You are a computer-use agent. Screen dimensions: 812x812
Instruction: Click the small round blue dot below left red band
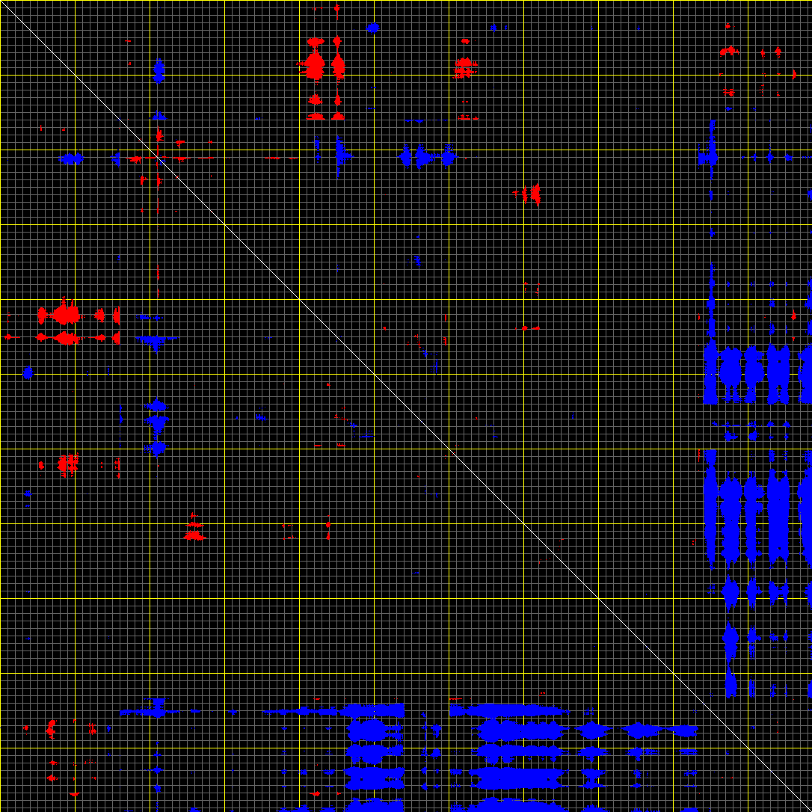click(28, 372)
